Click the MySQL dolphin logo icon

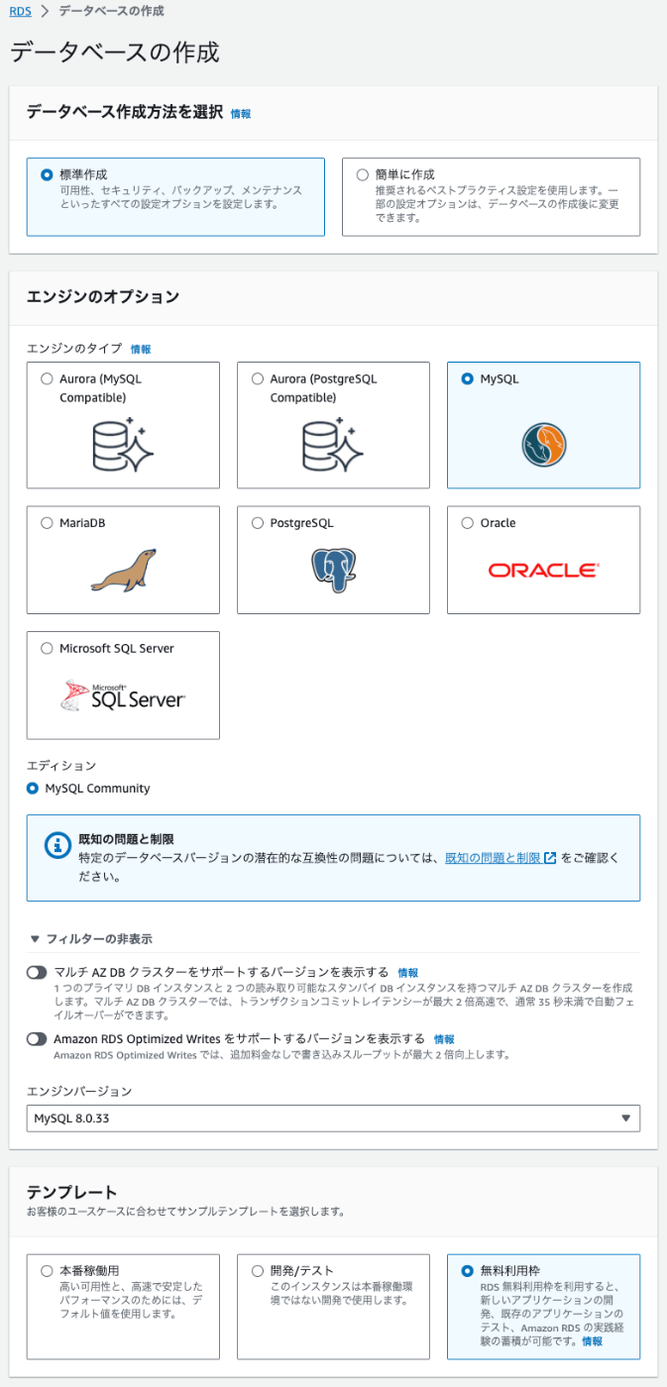(544, 444)
